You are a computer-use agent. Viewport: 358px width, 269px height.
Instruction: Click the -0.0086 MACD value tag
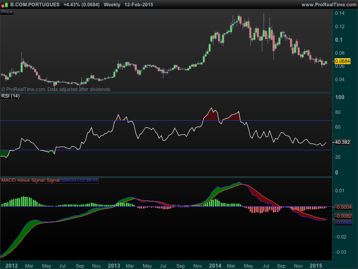pos(342,222)
